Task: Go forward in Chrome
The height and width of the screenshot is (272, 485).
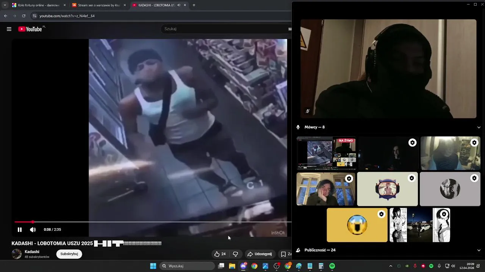Action: 14,16
